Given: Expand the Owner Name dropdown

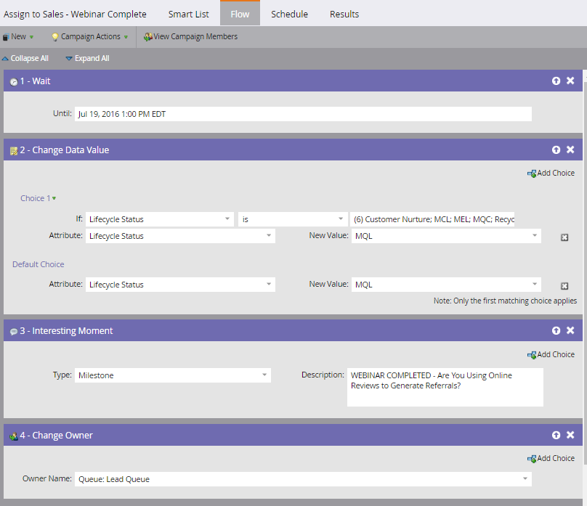Looking at the screenshot, I should (x=303, y=479).
